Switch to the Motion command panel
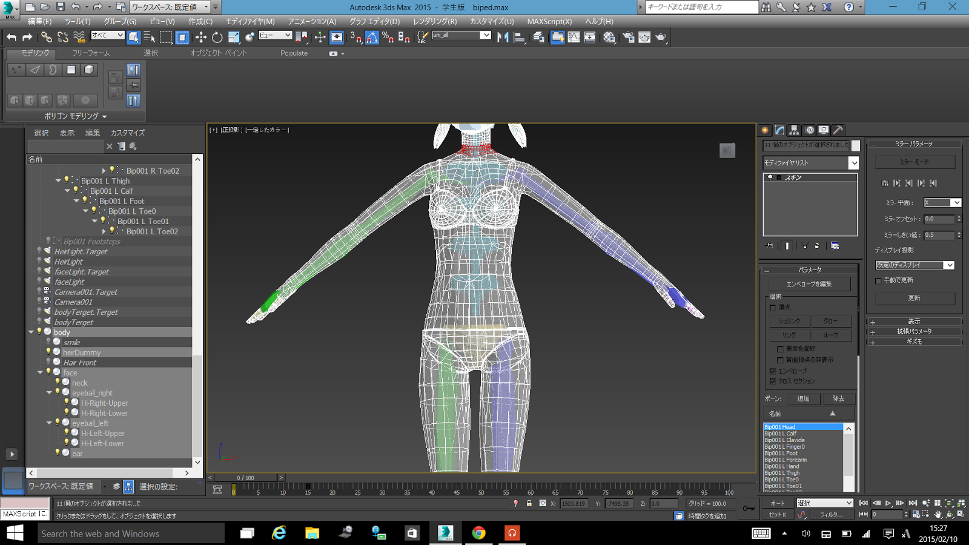Screen dimensions: 969x545 [809, 130]
